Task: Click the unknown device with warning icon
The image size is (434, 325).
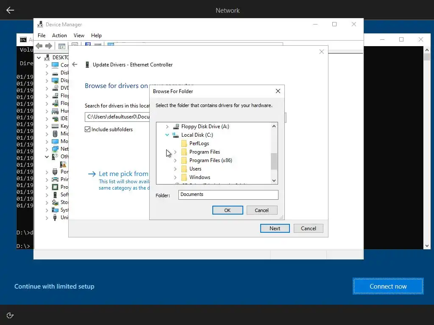Action: [x=63, y=165]
